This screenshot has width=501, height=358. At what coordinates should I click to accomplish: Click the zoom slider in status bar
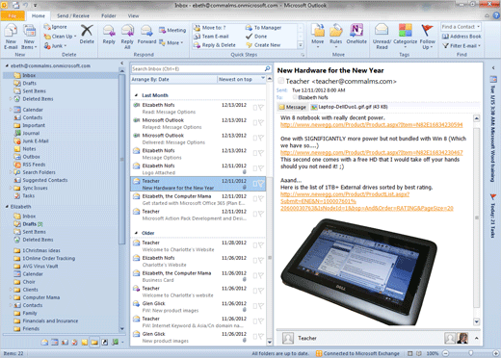(470, 353)
